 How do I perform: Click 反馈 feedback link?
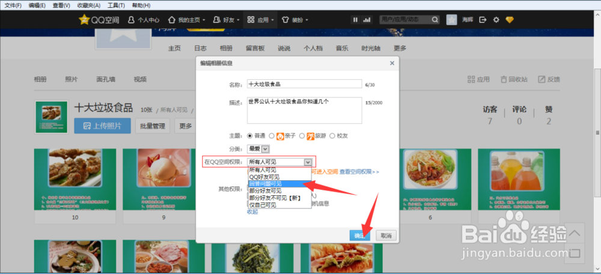pos(549,79)
